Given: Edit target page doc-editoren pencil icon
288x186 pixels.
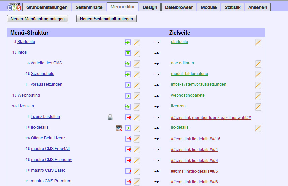Looking at the screenshot, I should pos(258,64).
